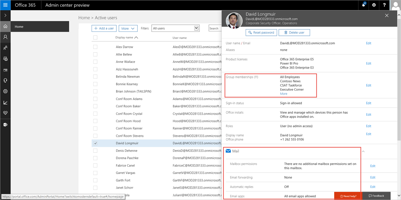Select all users with the header checkbox
The height and width of the screenshot is (200, 401).
click(x=95, y=37)
